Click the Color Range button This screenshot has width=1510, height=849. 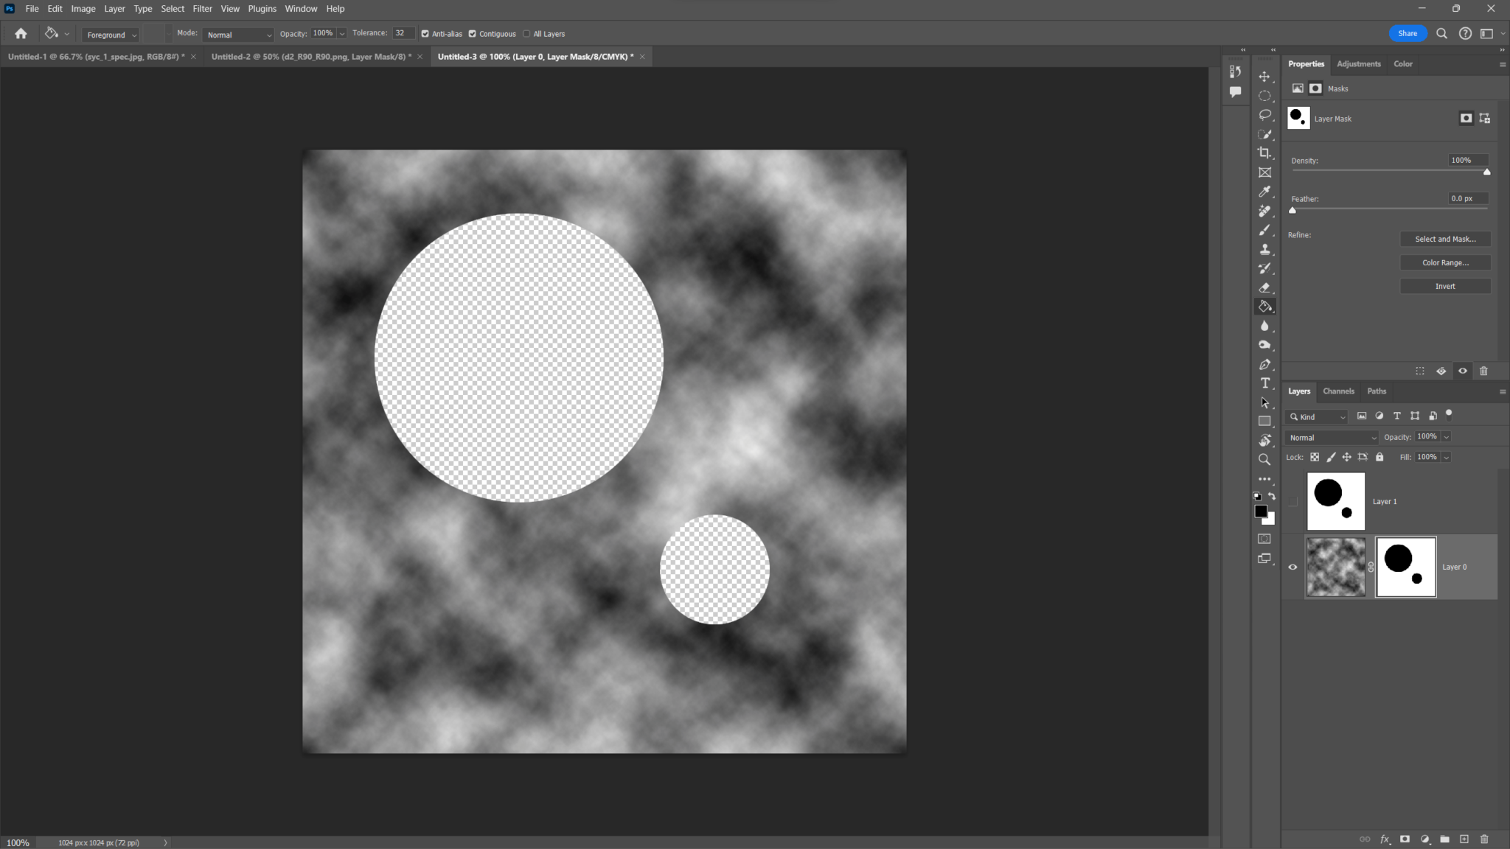tap(1444, 262)
